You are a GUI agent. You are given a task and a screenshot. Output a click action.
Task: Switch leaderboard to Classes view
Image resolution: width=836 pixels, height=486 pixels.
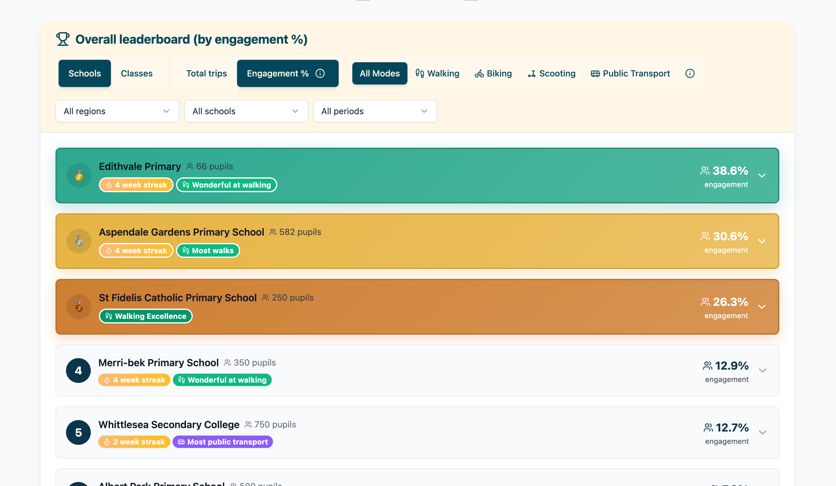click(x=137, y=73)
